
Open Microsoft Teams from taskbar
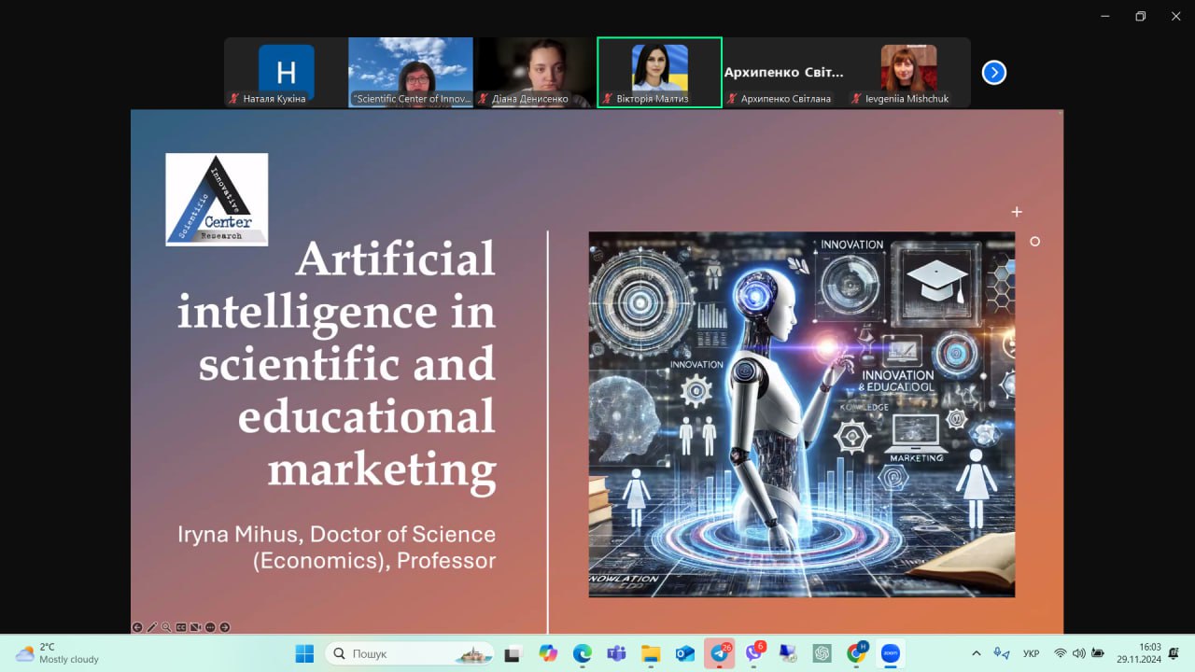point(616,653)
